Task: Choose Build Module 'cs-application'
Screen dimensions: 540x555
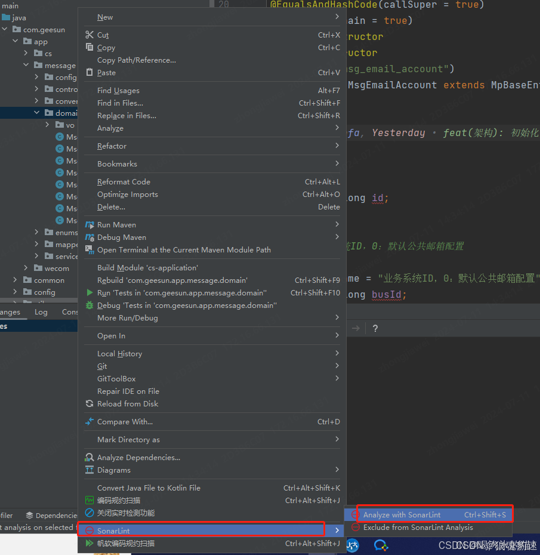Action: point(212,267)
